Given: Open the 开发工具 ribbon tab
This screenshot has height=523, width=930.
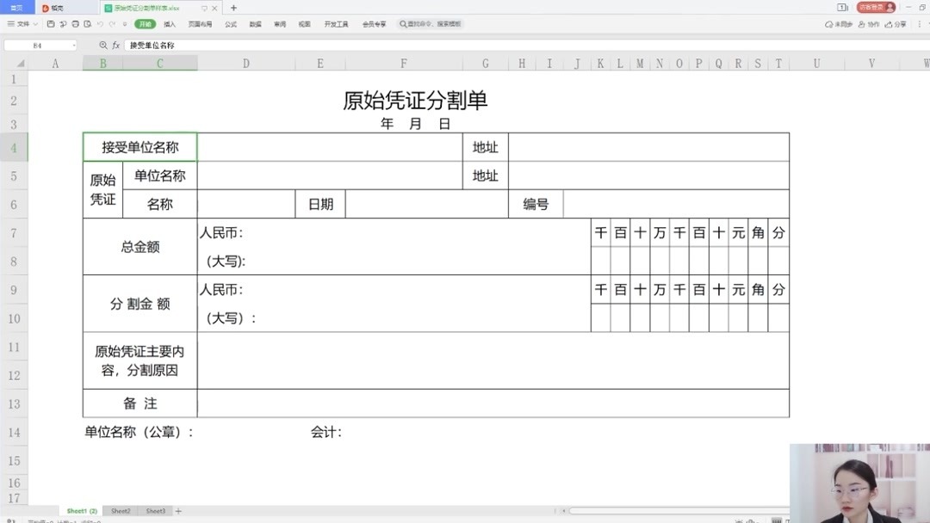Looking at the screenshot, I should [x=335, y=24].
